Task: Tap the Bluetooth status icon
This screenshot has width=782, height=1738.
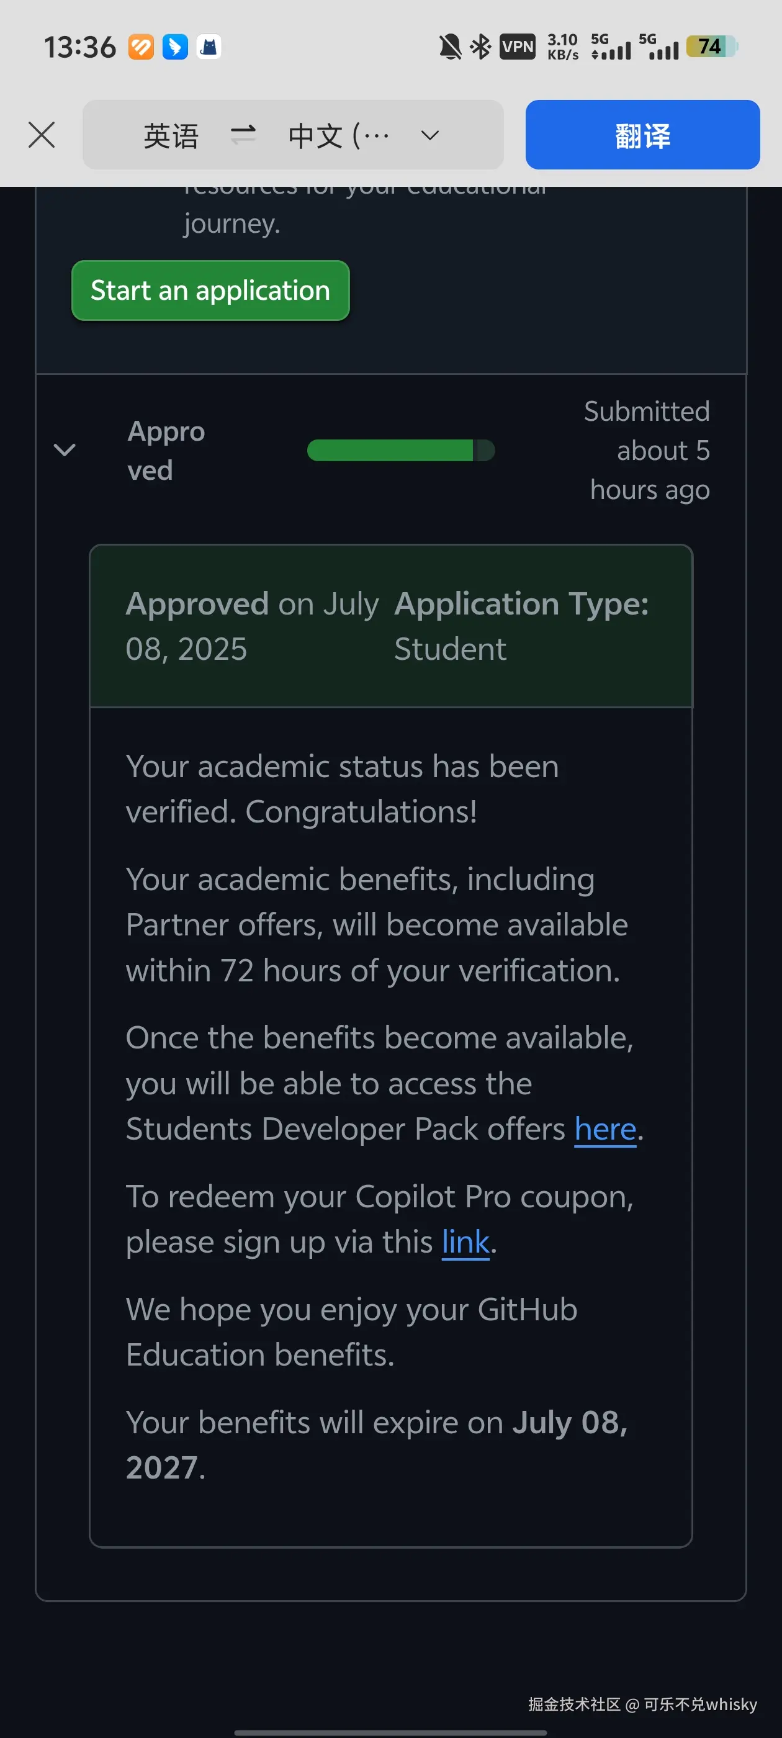Action: pos(480,47)
